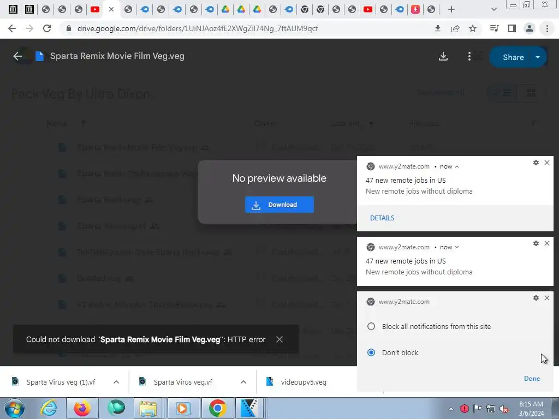Image resolution: width=559 pixels, height=419 pixels.
Task: Open the preview's more actions menu
Action: pyautogui.click(x=469, y=56)
